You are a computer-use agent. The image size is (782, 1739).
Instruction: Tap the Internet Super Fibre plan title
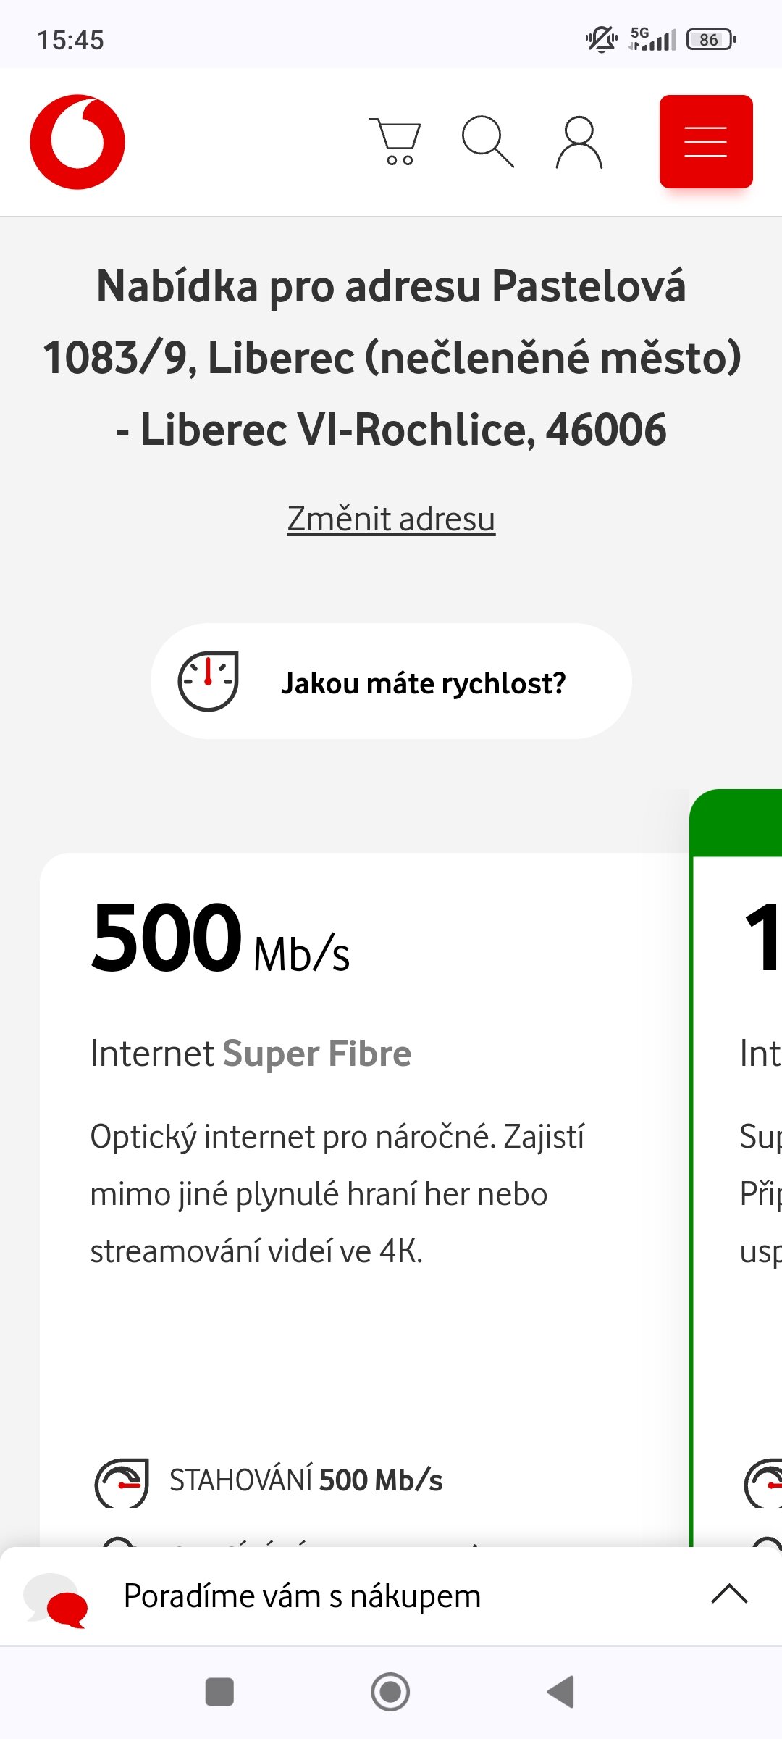251,1054
